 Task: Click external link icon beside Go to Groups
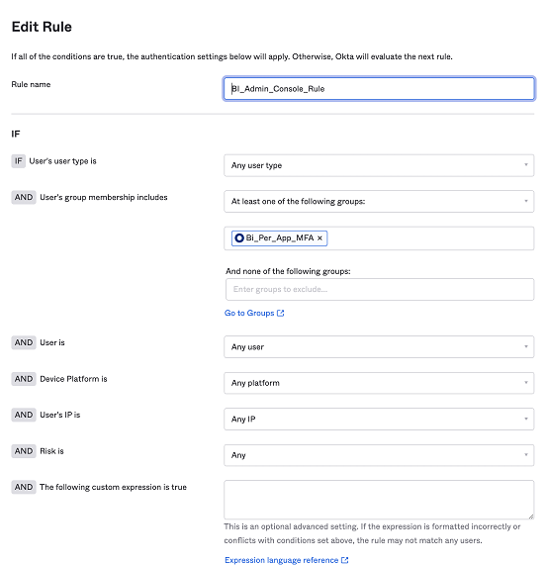coord(281,313)
